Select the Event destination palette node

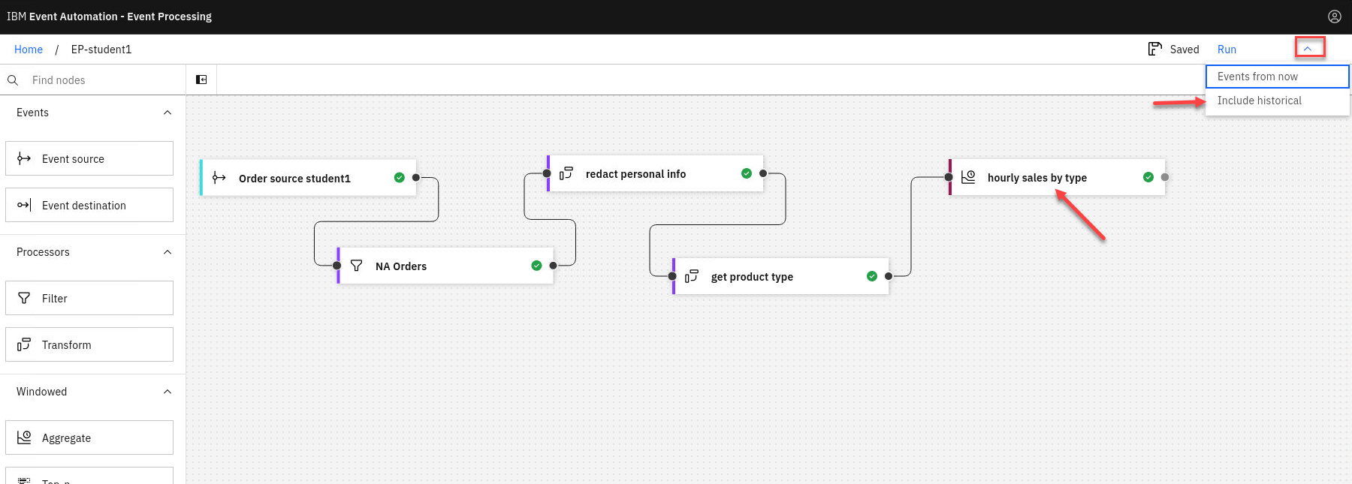click(89, 205)
